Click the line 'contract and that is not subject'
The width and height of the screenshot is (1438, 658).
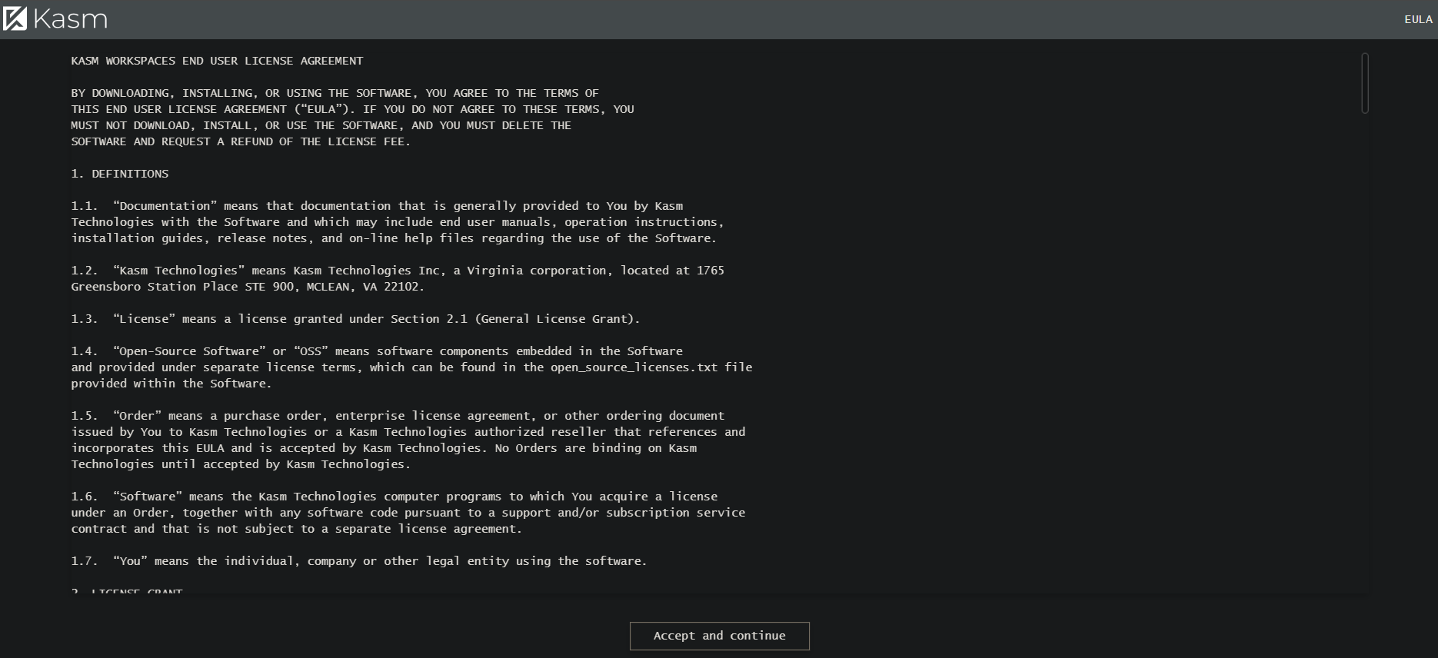[x=297, y=529]
